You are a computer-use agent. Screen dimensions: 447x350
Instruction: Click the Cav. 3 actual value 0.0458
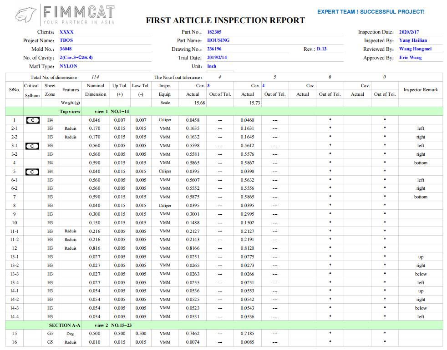point(193,120)
